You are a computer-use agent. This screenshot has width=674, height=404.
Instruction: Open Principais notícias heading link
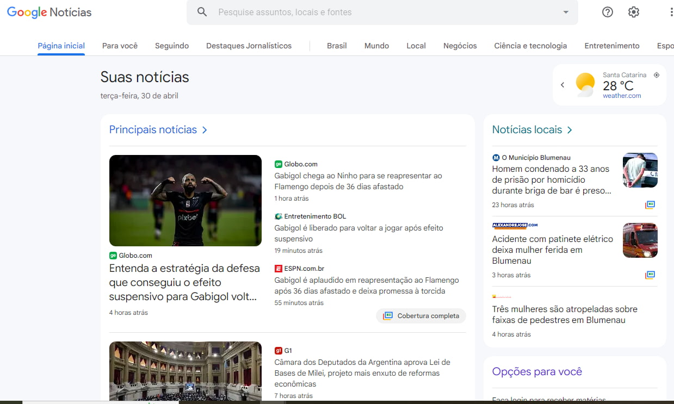click(153, 130)
